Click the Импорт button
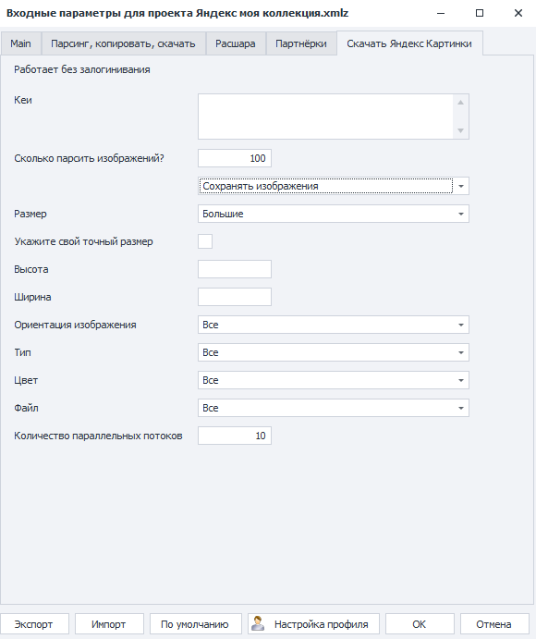Screen dimensions: 536x639 [109, 624]
